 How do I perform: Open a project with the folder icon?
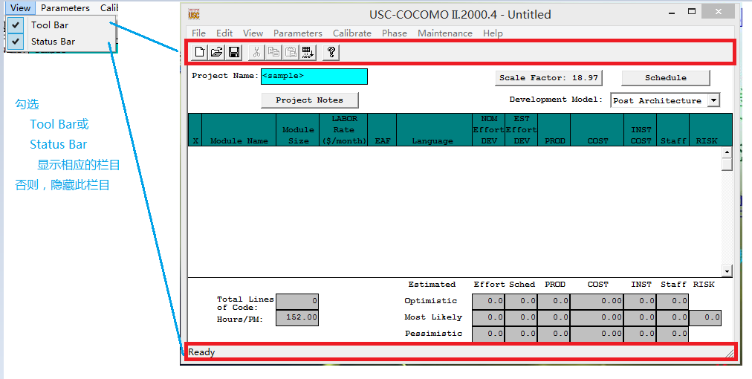pos(217,52)
